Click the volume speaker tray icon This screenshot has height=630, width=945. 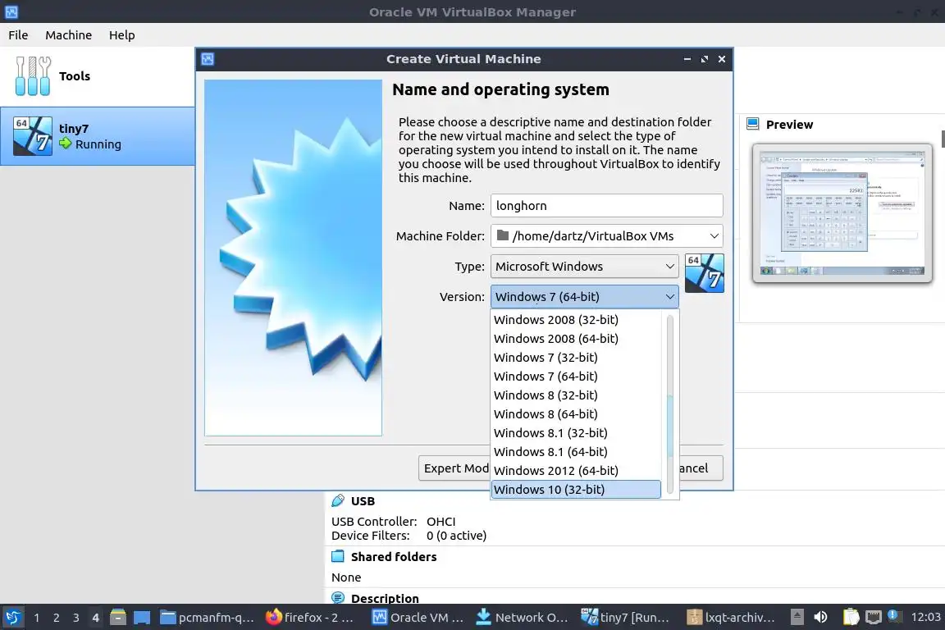click(820, 618)
